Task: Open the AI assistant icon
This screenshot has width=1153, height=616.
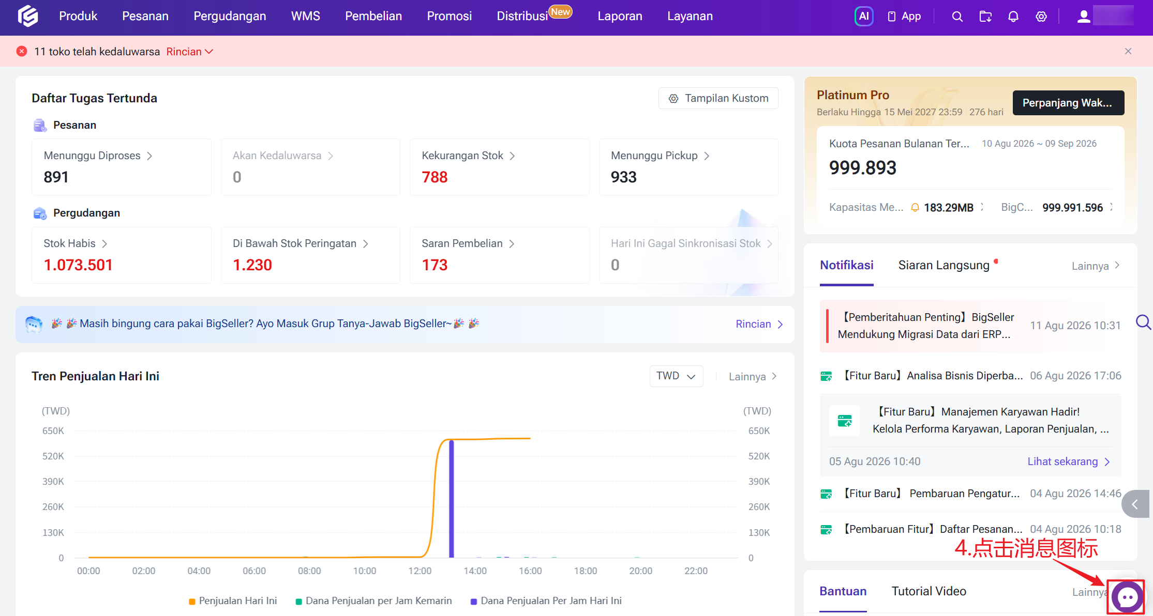Action: click(x=863, y=17)
